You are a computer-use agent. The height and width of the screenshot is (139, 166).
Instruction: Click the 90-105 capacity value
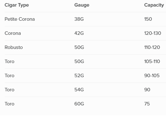click(152, 76)
